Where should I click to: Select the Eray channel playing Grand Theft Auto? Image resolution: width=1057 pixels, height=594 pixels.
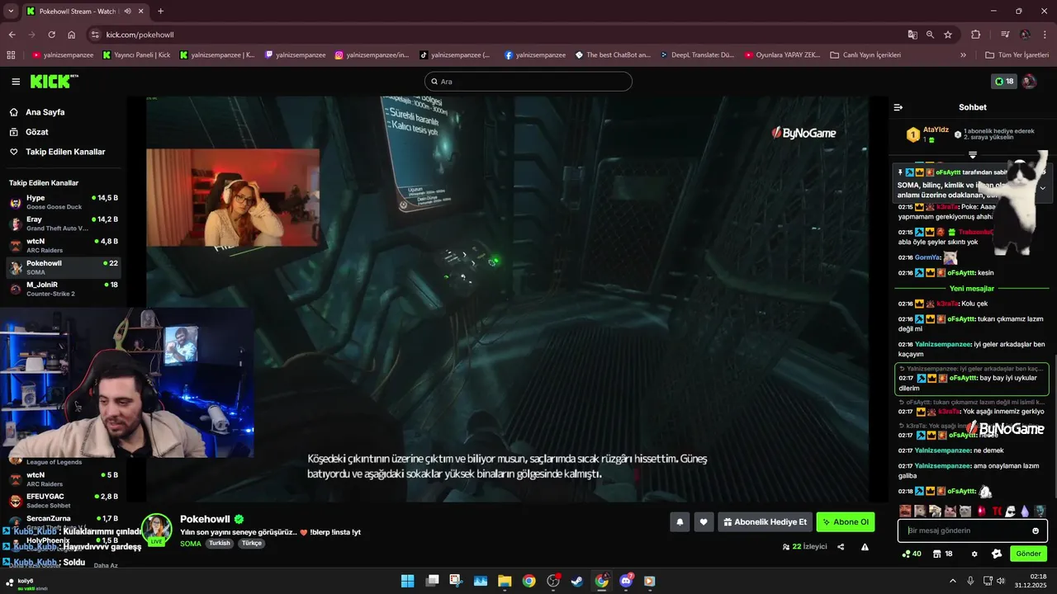point(64,224)
